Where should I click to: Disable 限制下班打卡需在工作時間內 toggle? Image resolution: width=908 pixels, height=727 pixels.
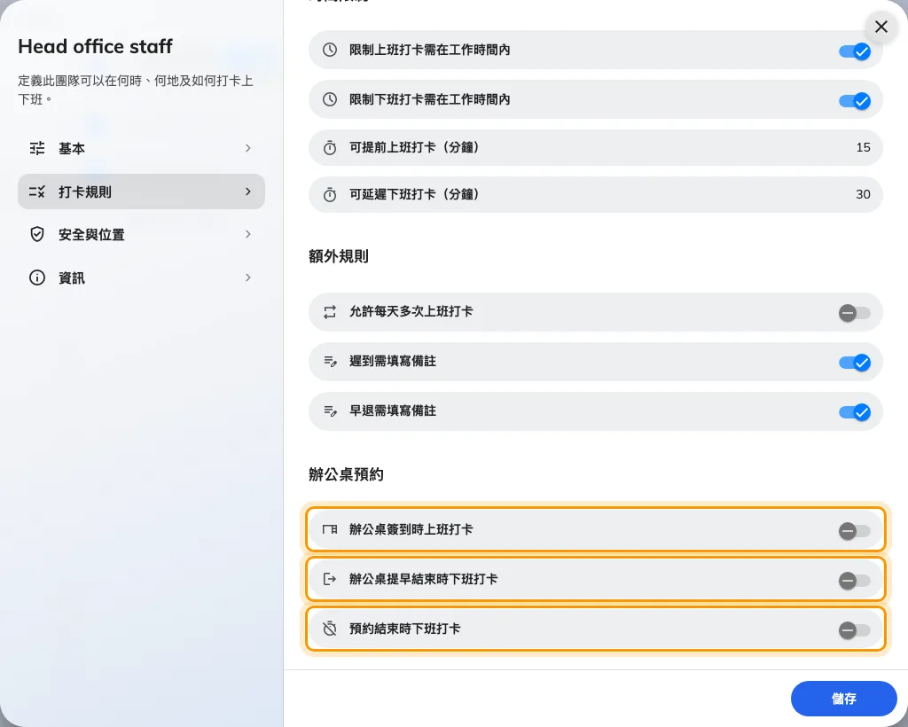(x=855, y=101)
